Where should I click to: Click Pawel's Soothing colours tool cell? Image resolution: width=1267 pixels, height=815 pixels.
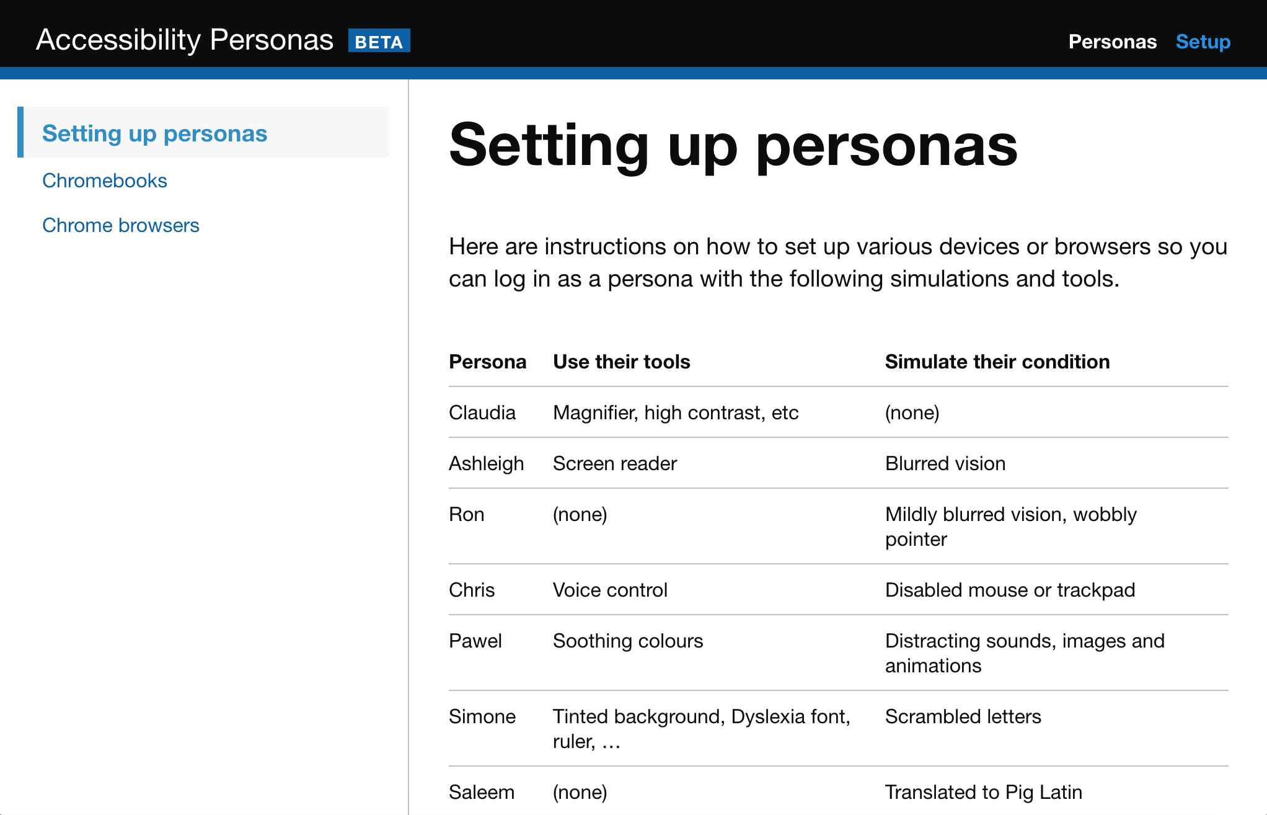click(x=627, y=641)
